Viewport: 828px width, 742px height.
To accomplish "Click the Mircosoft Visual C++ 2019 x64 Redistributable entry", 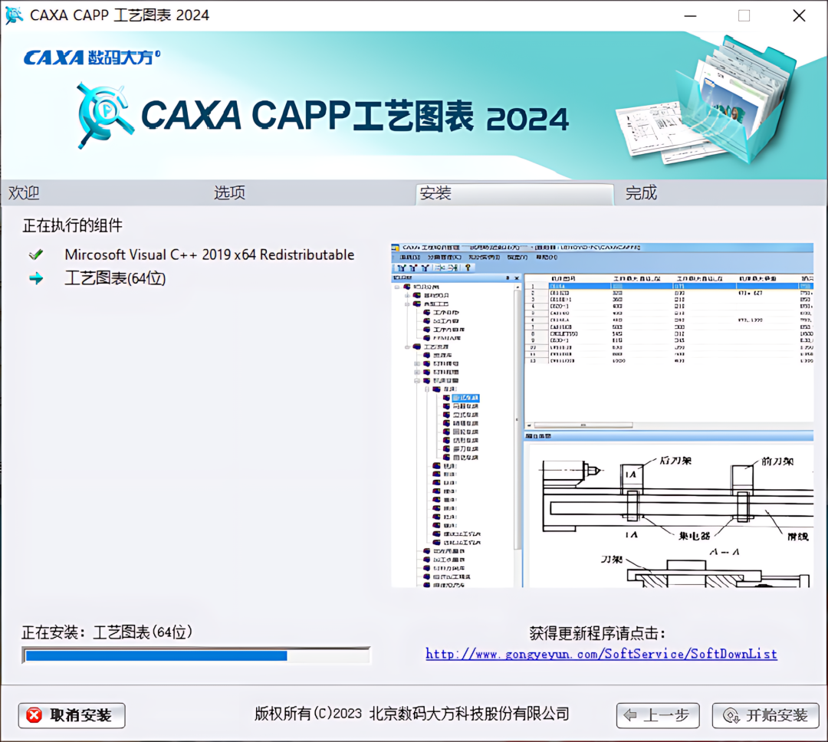I will [209, 254].
